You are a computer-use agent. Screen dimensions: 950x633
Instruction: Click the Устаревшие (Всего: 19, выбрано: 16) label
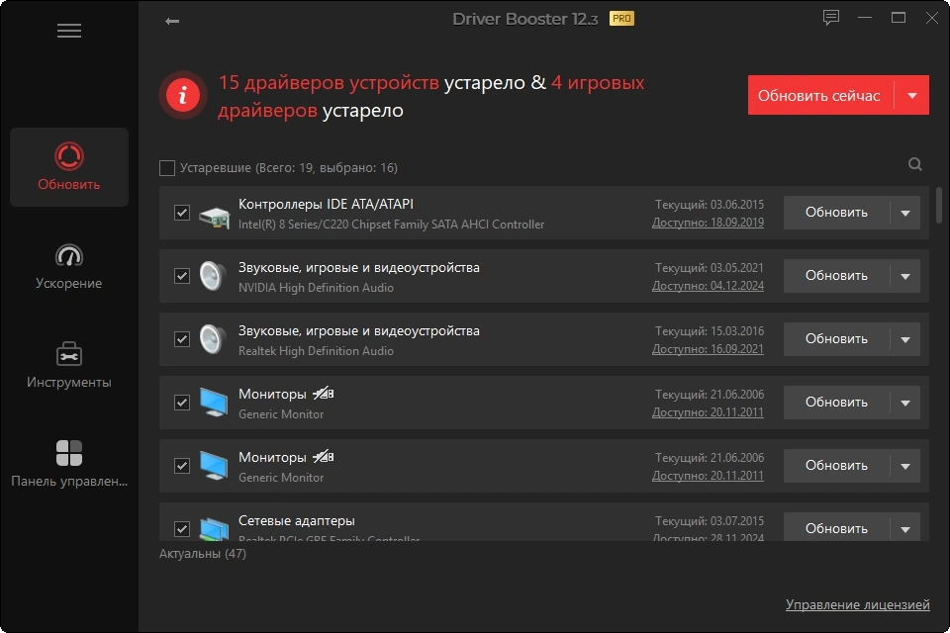click(288, 168)
